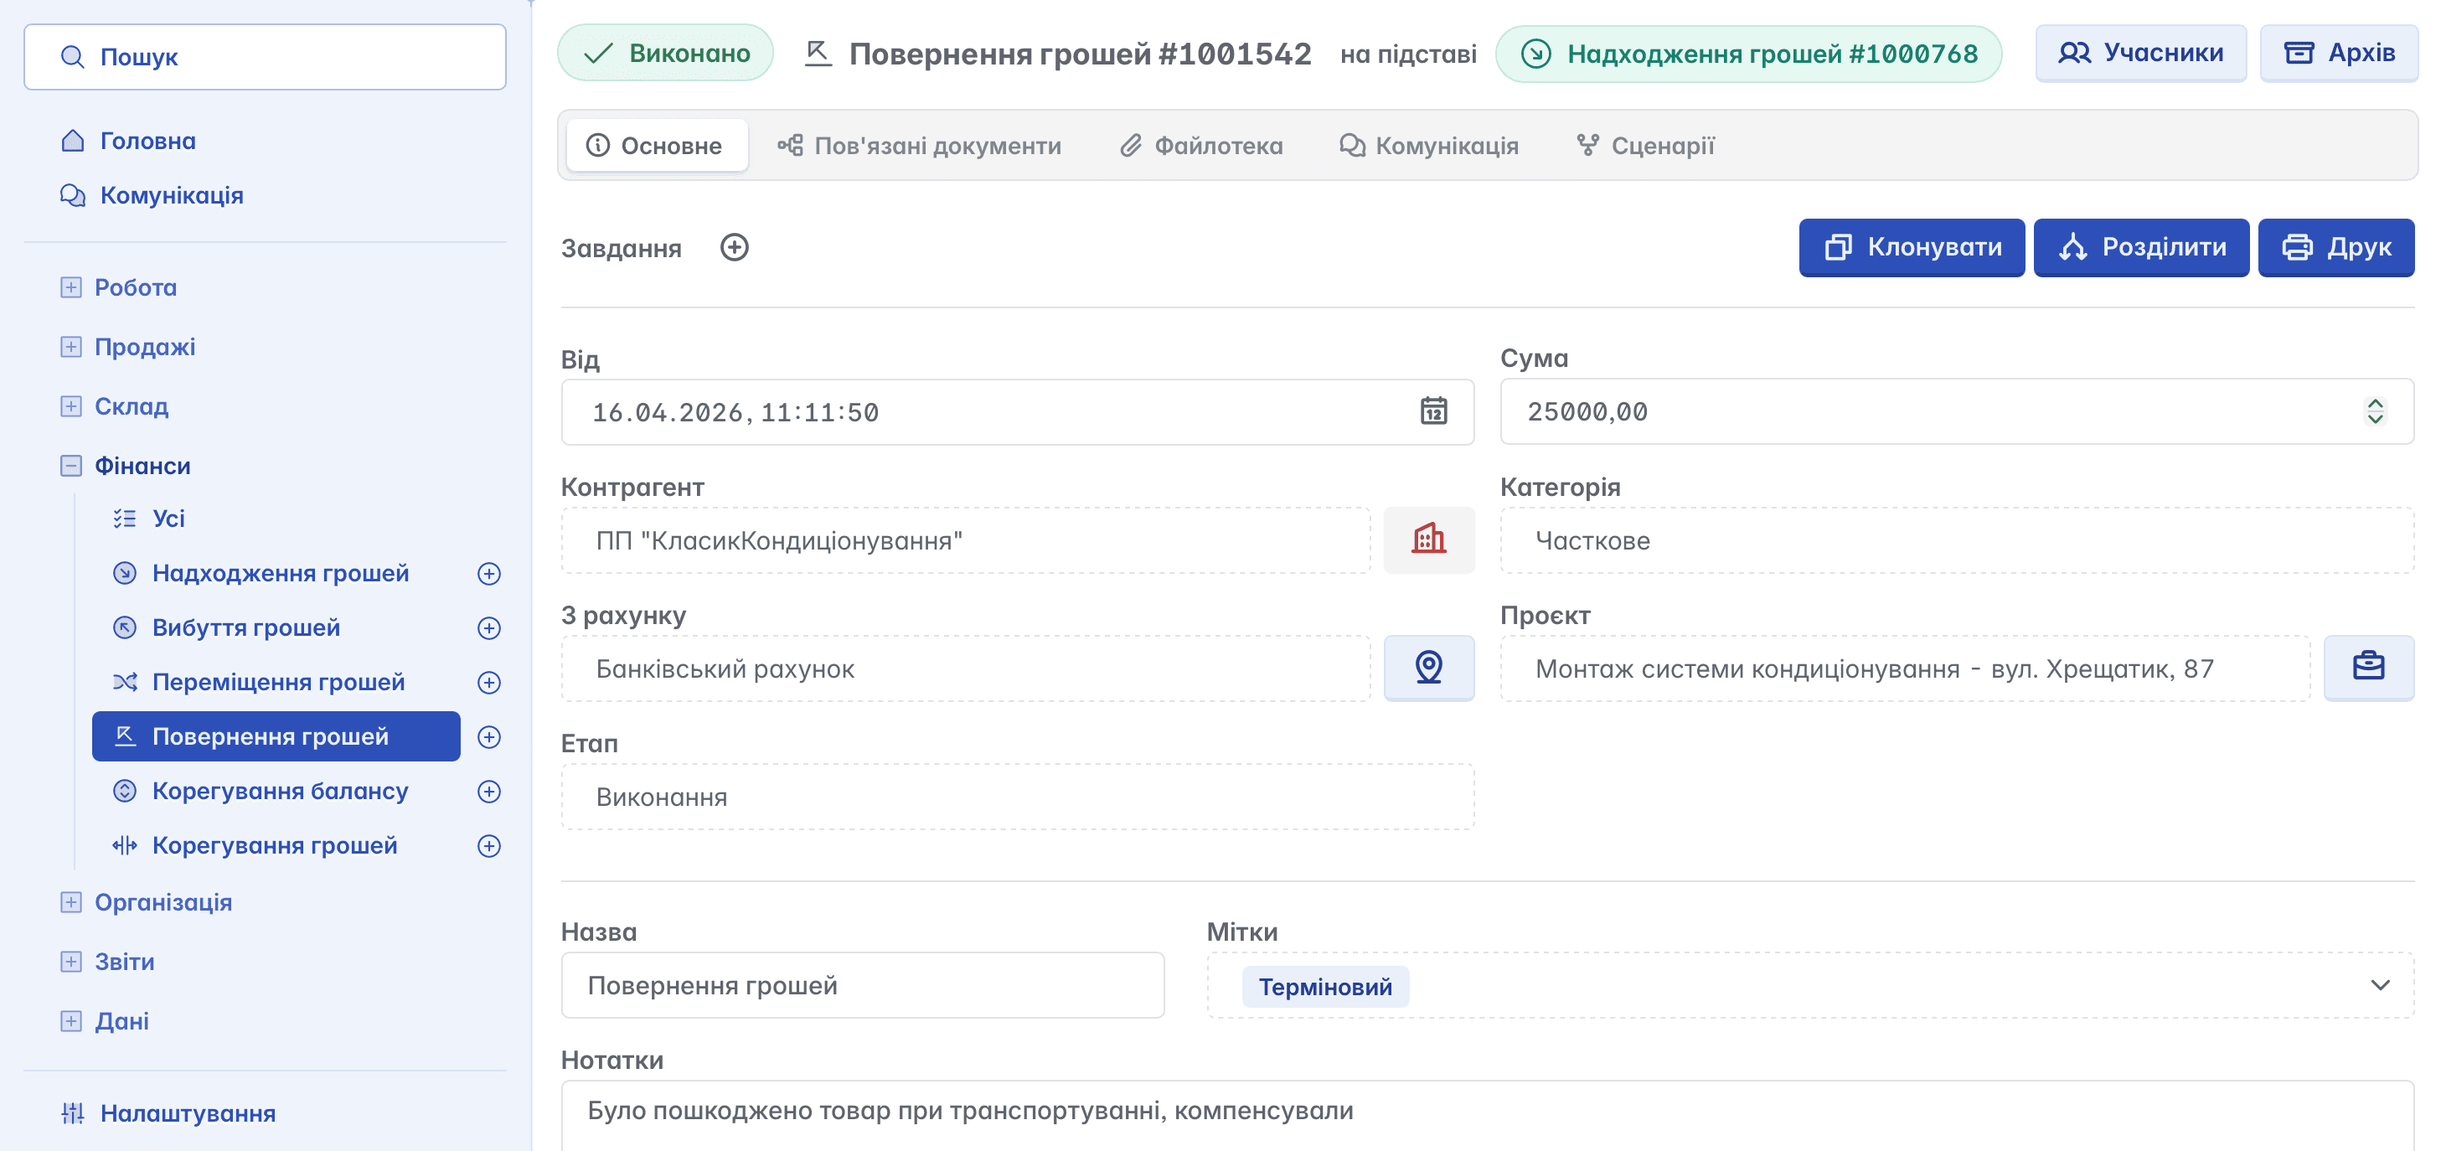Switch to the Пов'язані документи tab
This screenshot has height=1151, width=2441.
pos(919,146)
